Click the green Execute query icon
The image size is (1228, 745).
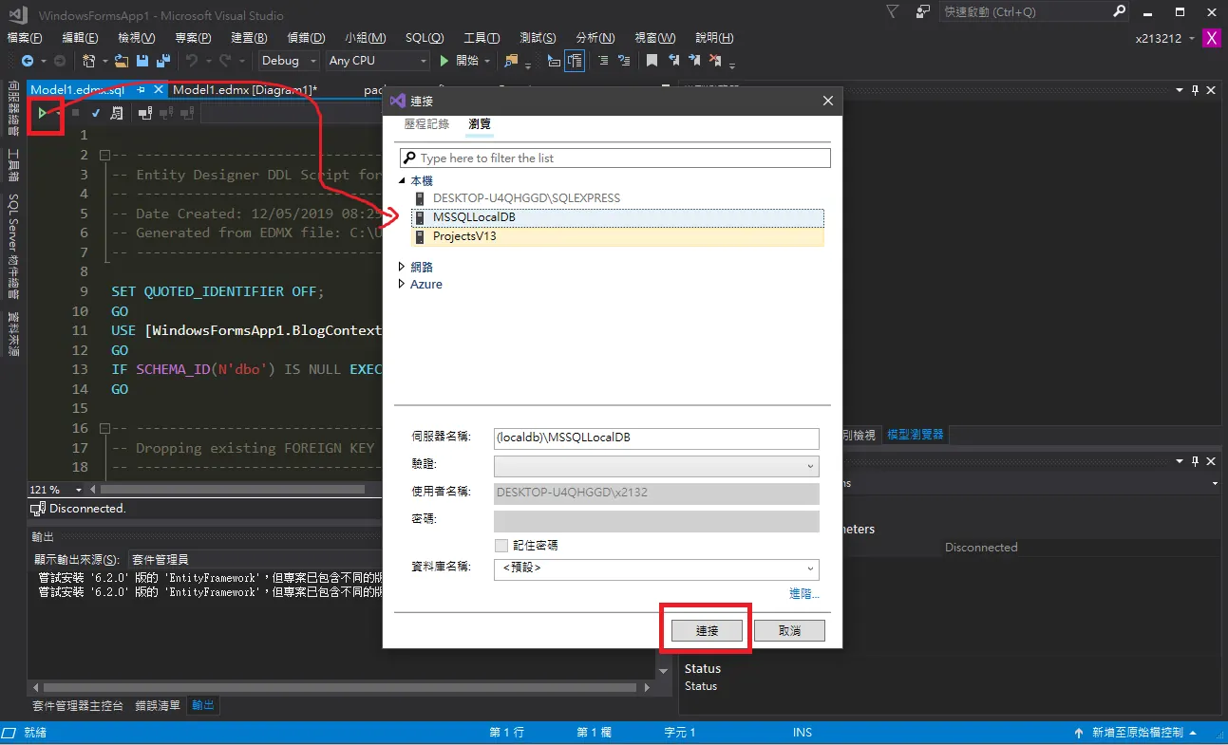(42, 113)
